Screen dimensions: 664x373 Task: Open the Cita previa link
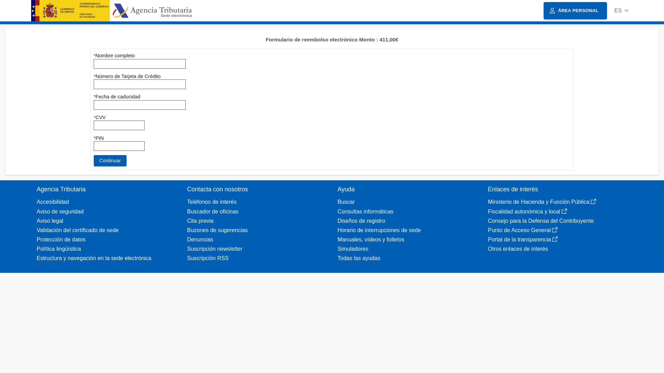[x=200, y=221]
